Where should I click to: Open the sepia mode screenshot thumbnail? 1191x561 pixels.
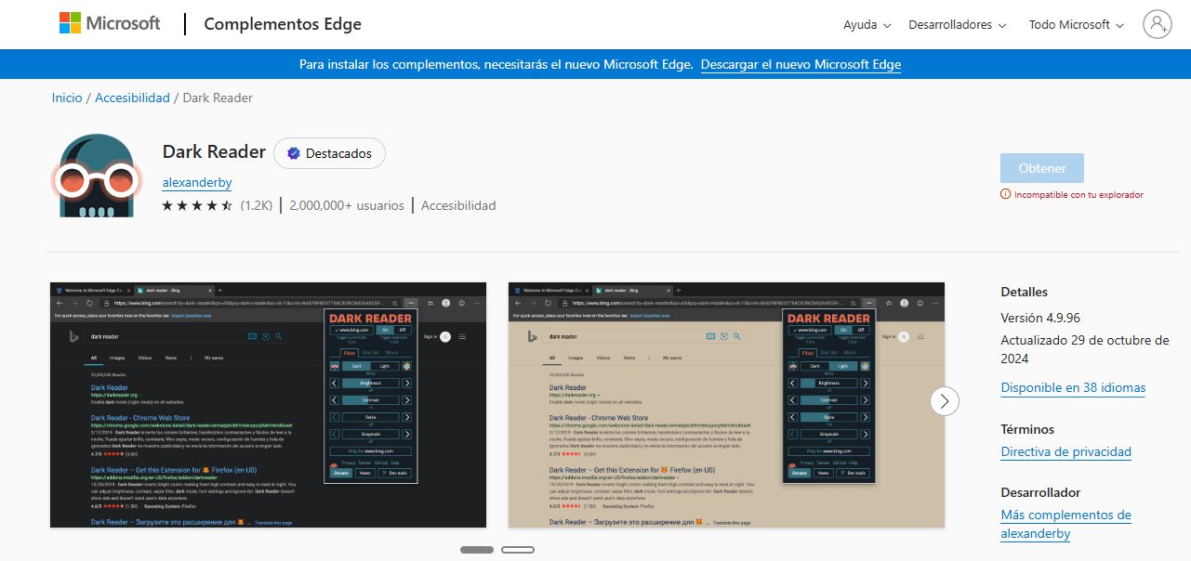click(x=726, y=405)
